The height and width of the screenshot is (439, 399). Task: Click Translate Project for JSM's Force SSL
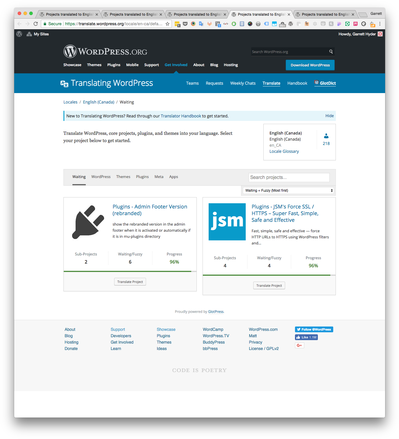point(269,286)
